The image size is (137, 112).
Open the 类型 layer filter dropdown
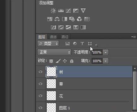(48, 44)
